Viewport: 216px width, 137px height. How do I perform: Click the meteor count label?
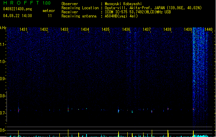click(x=49, y=11)
